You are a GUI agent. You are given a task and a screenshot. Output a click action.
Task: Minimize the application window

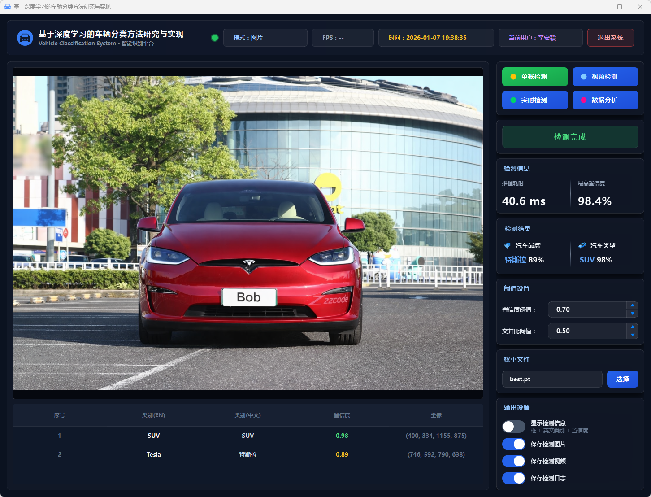pyautogui.click(x=600, y=7)
